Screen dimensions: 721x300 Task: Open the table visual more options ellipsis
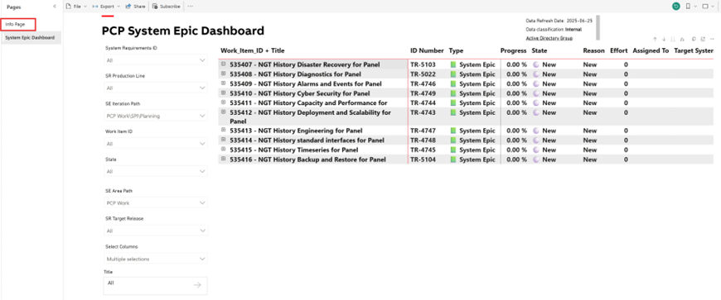(712, 40)
